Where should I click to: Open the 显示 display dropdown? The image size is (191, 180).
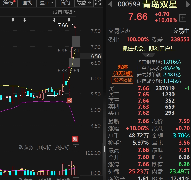[46, 3]
